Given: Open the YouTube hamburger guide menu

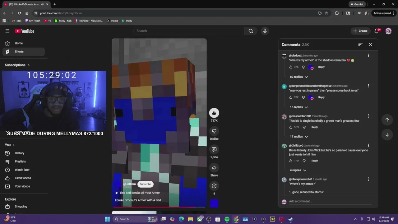Looking at the screenshot, I should tap(7, 31).
